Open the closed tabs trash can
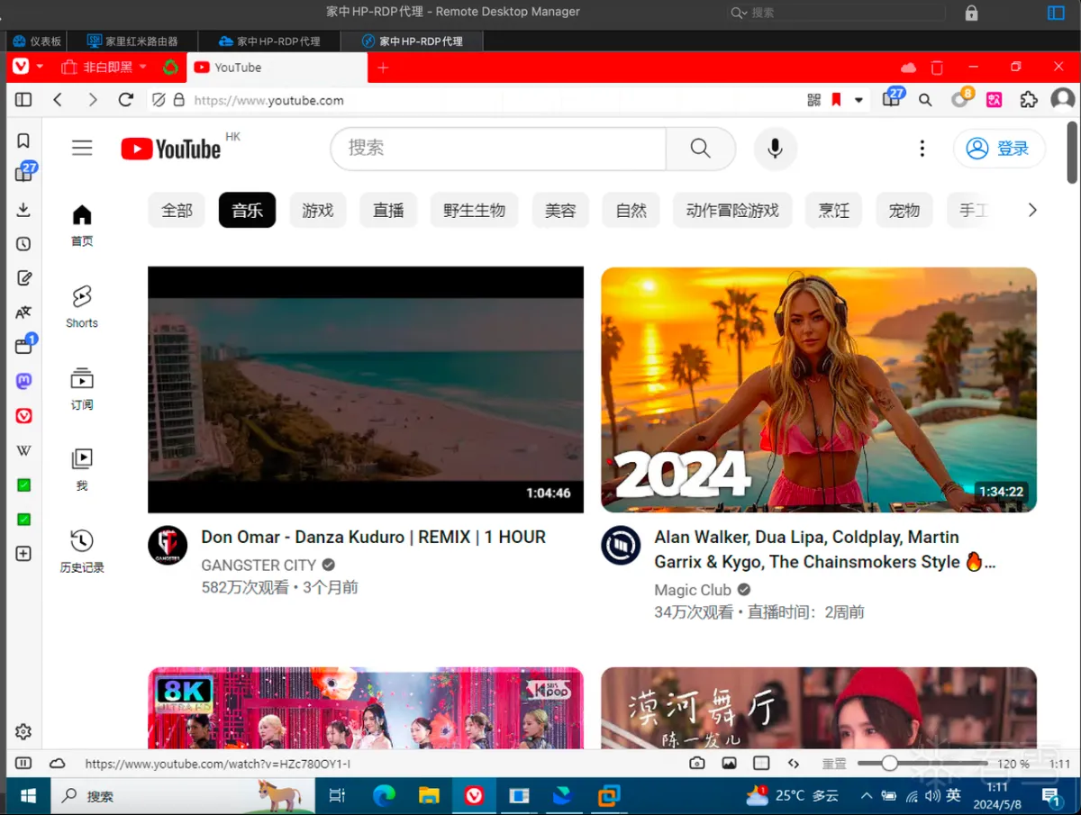Viewport: 1081px width, 815px height. pyautogui.click(x=937, y=68)
